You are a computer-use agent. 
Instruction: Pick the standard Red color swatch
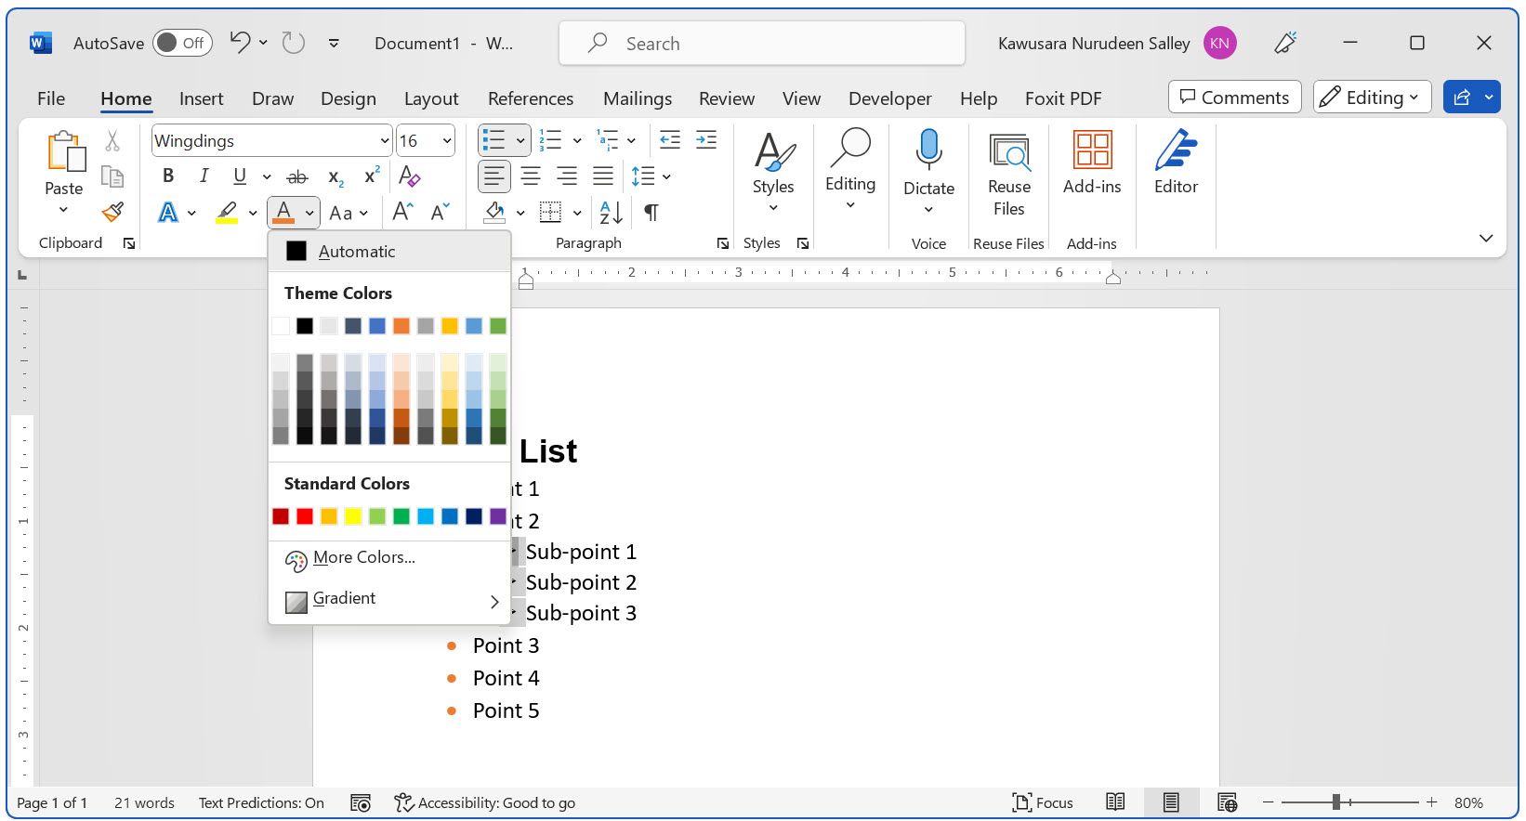pyautogui.click(x=305, y=516)
